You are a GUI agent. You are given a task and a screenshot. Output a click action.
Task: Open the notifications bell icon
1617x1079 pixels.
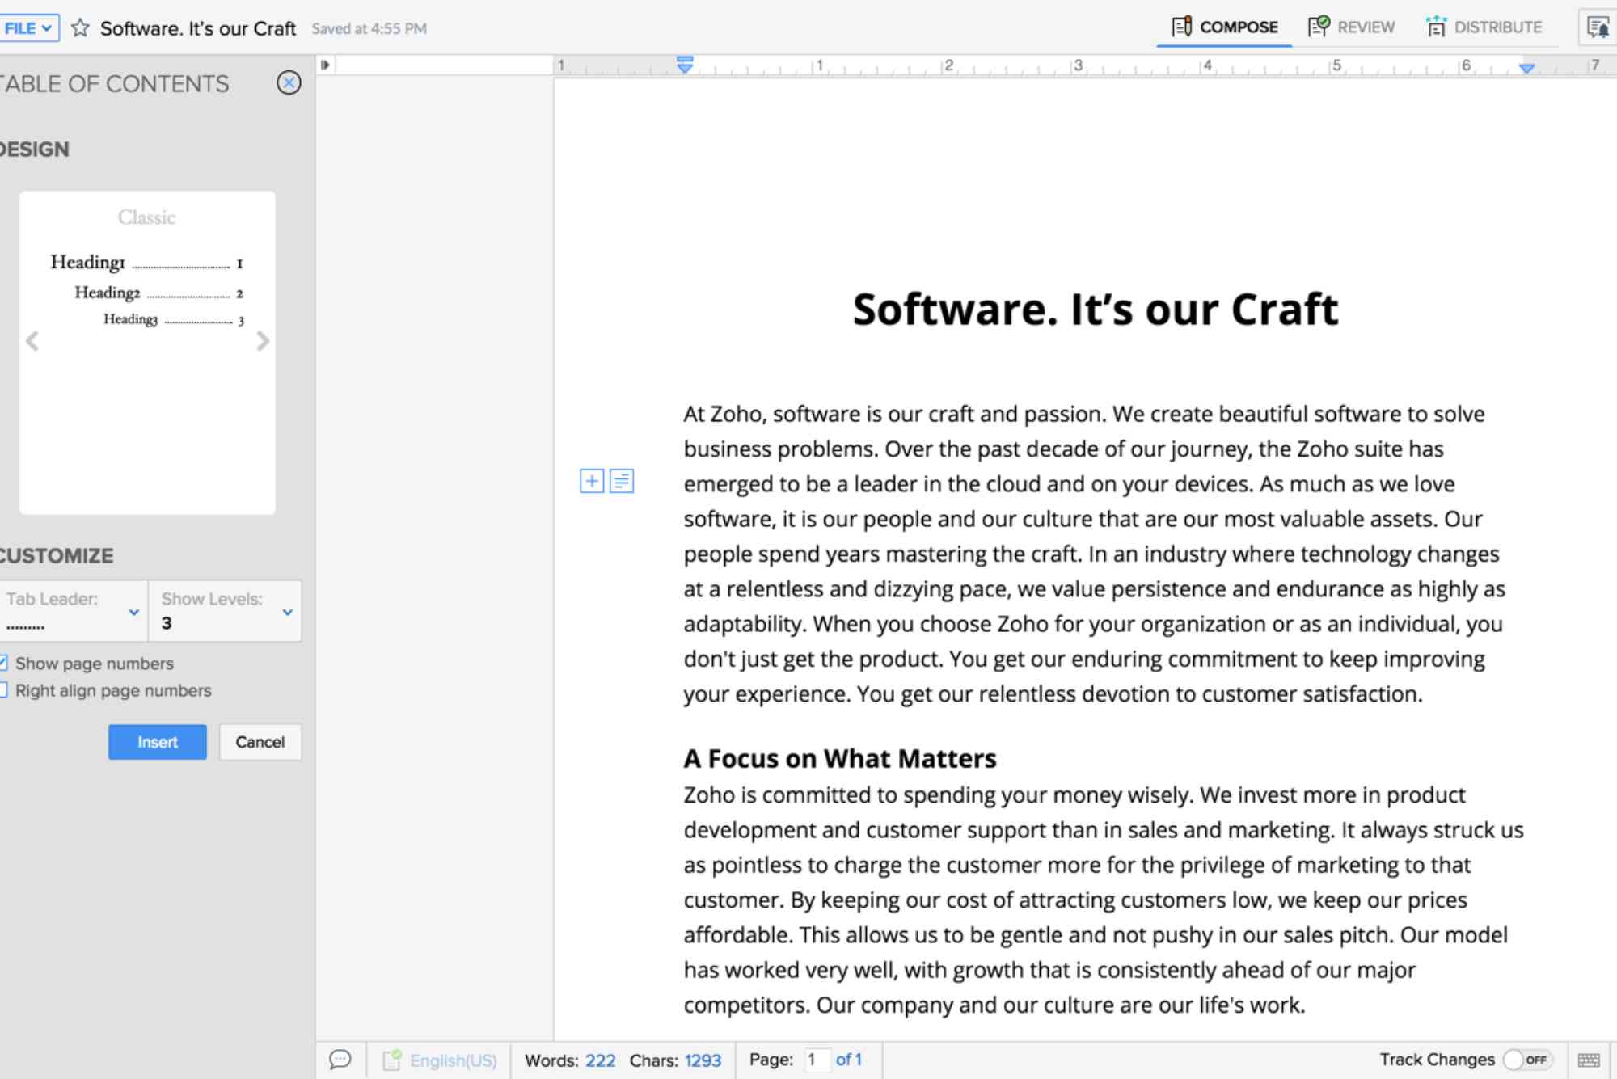[1597, 27]
